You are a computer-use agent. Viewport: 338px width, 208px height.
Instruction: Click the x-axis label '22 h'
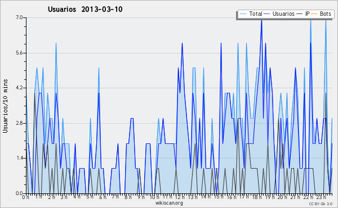tap(308, 197)
